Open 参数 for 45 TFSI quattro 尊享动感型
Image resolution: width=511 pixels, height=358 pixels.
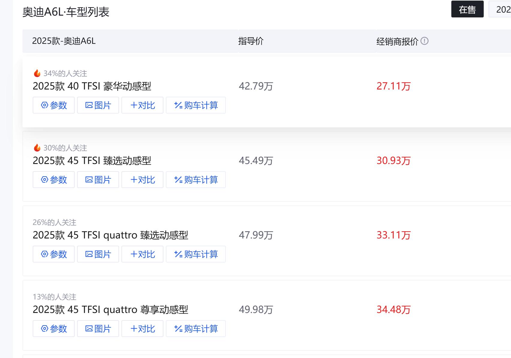pyautogui.click(x=54, y=329)
